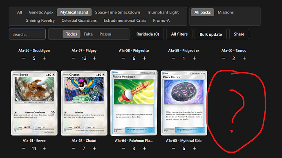Switch to Triumphant Light expansion
Screen dimensions: 282x158
pyautogui.click(x=163, y=12)
